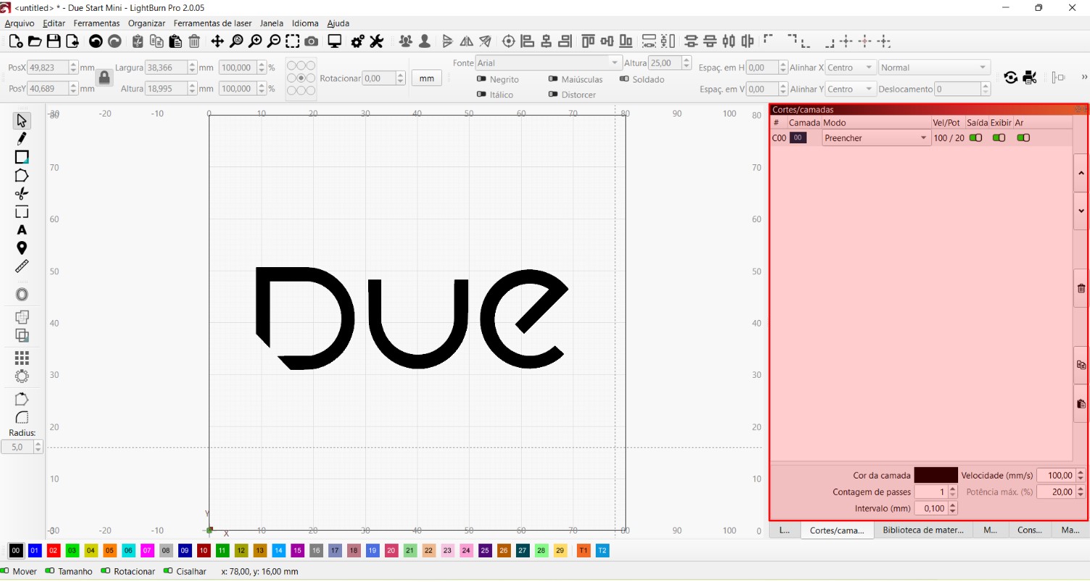The height and width of the screenshot is (582, 1090).
Task: Click the scissors-and-printer Print and Cut icon
Action: pyautogui.click(x=1030, y=77)
